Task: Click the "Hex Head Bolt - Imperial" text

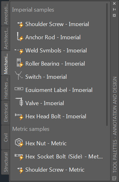Action: point(56,116)
